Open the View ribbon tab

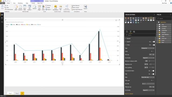[x=14, y=3]
